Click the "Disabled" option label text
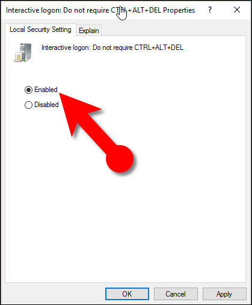The image size is (252, 305). (x=46, y=105)
